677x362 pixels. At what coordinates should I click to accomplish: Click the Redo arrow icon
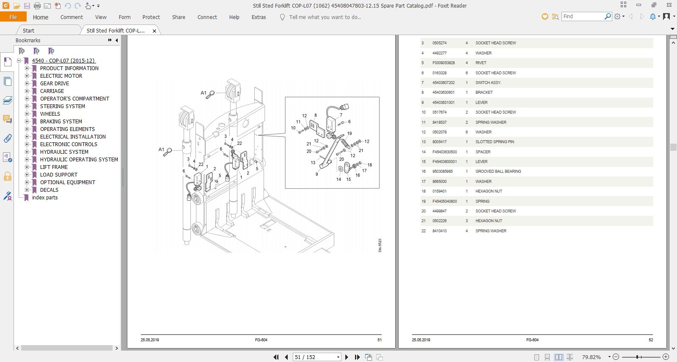[78, 6]
